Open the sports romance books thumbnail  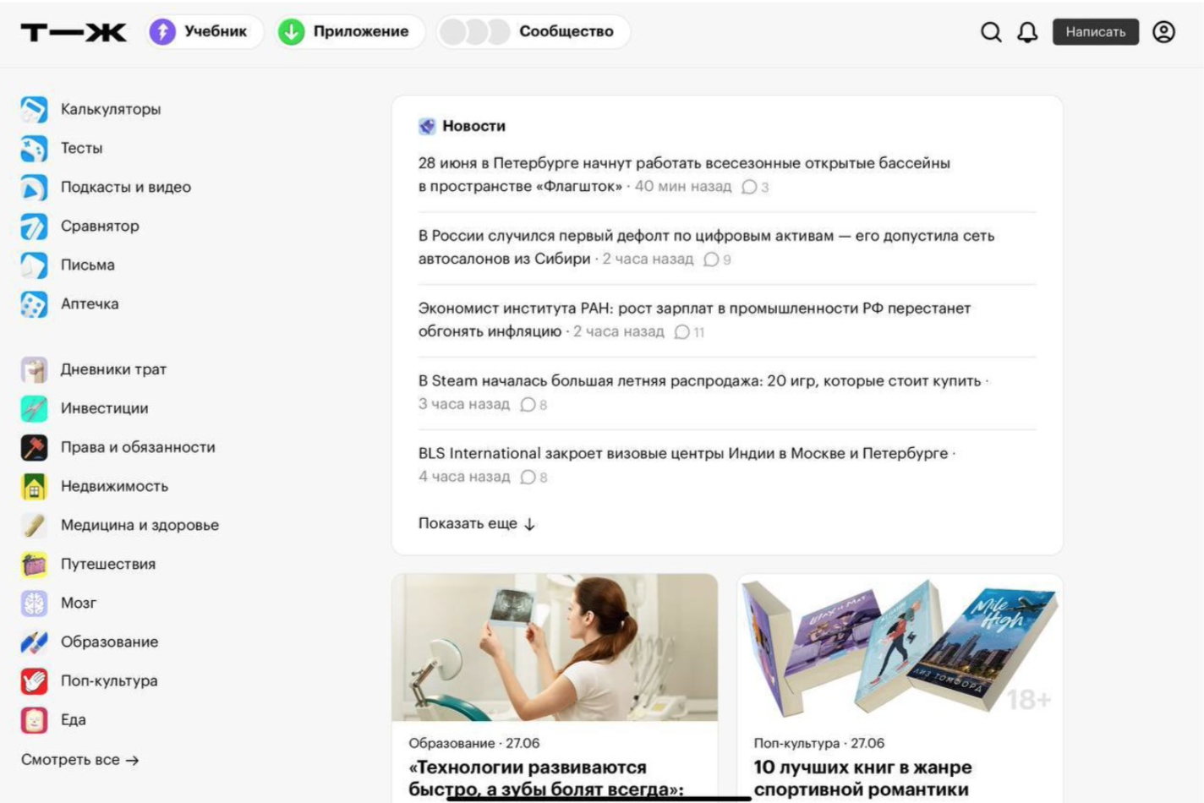(x=900, y=647)
